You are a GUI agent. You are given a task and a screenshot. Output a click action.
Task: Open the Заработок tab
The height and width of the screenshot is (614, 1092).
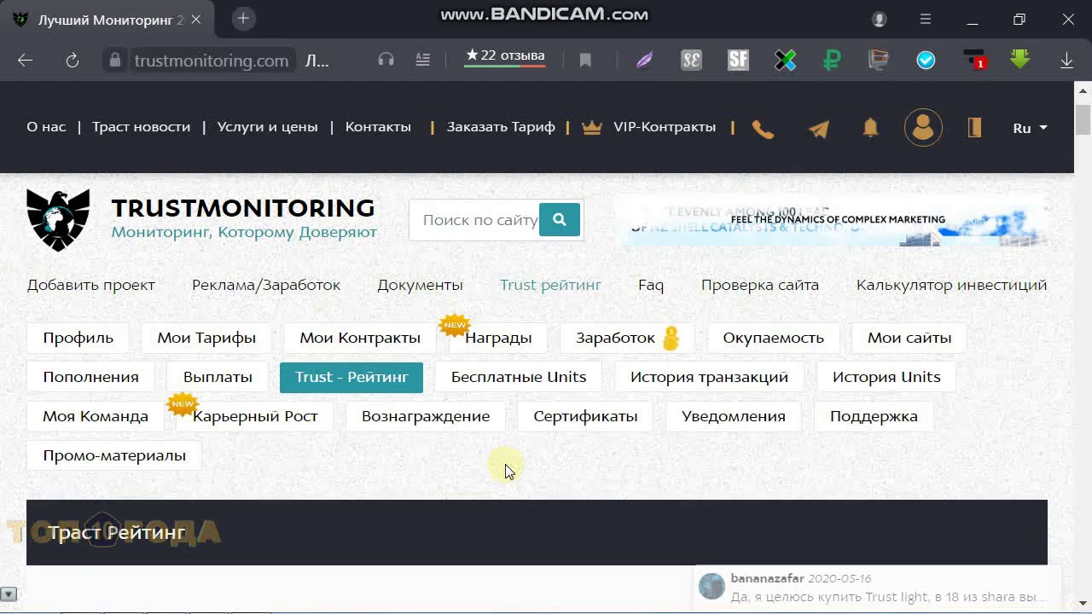[x=627, y=338]
